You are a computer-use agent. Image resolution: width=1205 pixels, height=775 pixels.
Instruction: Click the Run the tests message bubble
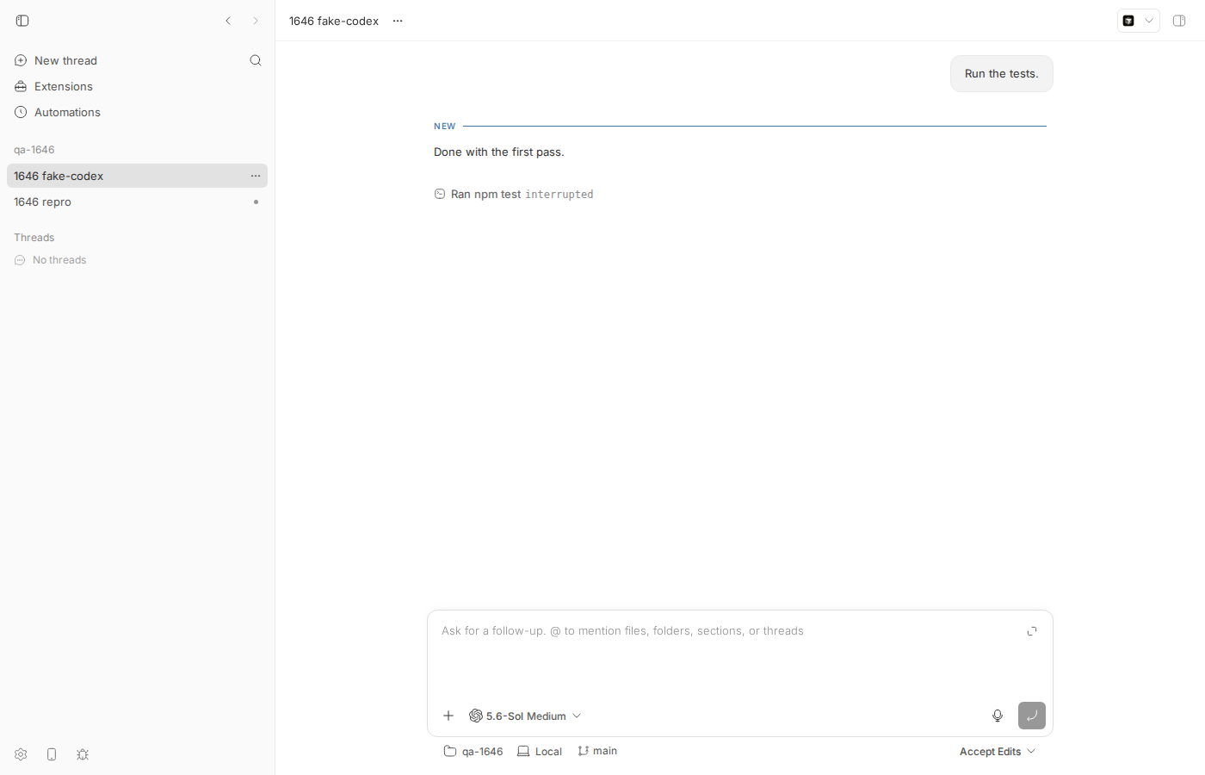click(x=1002, y=74)
